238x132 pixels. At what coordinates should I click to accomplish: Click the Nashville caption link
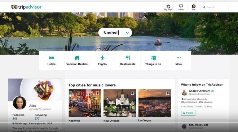pyautogui.click(x=74, y=121)
